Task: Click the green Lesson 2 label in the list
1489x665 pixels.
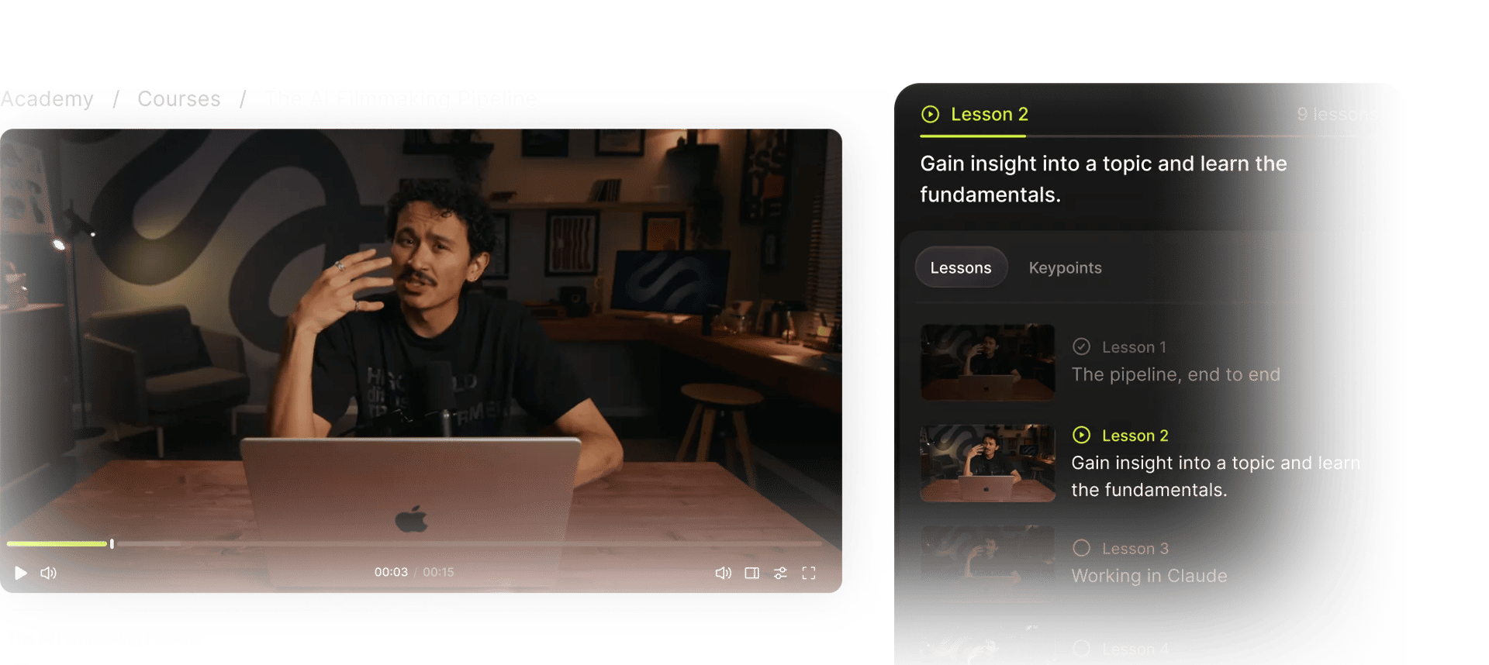Action: point(1135,436)
